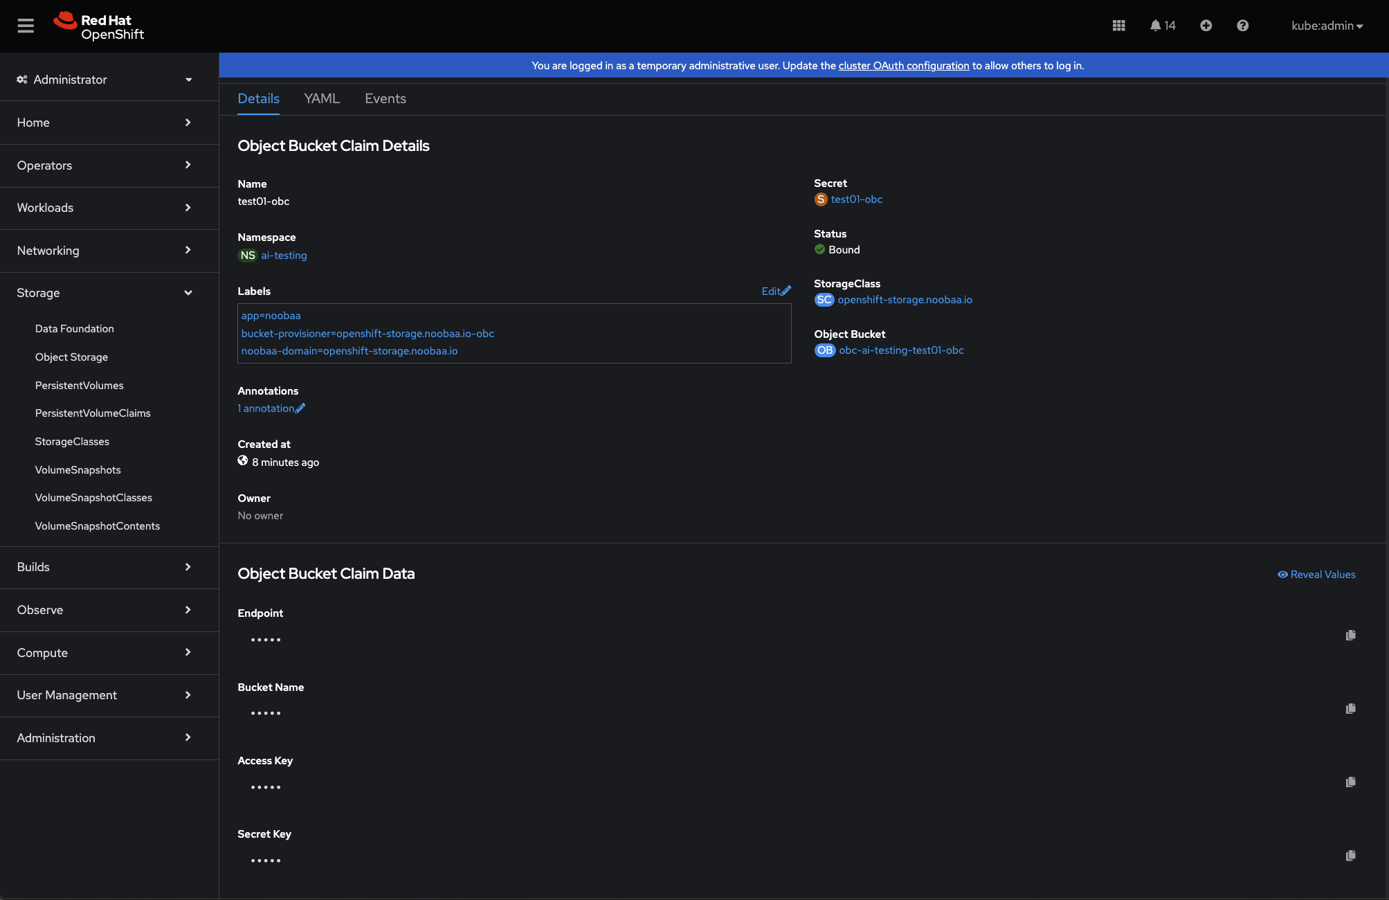Open the application launcher grid icon

point(1118,26)
